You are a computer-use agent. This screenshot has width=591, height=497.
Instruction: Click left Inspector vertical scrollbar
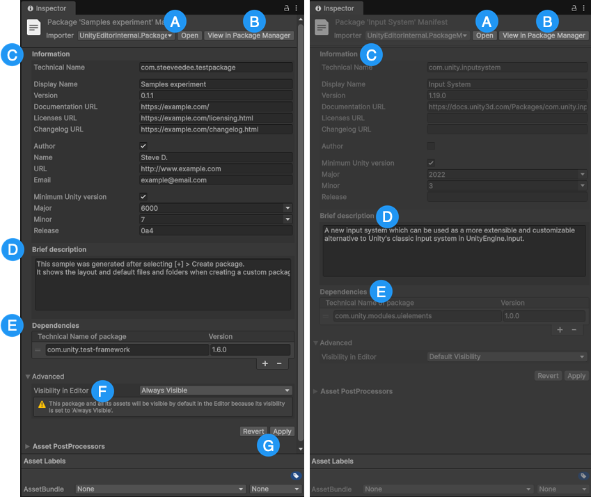(x=301, y=232)
